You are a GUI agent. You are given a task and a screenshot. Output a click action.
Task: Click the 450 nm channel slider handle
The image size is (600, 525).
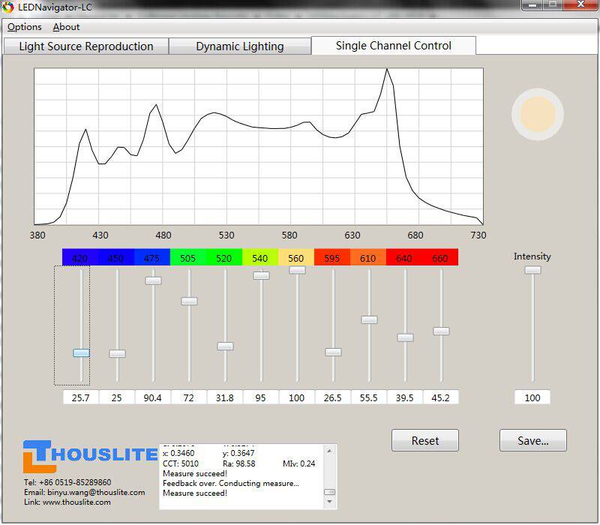click(118, 353)
